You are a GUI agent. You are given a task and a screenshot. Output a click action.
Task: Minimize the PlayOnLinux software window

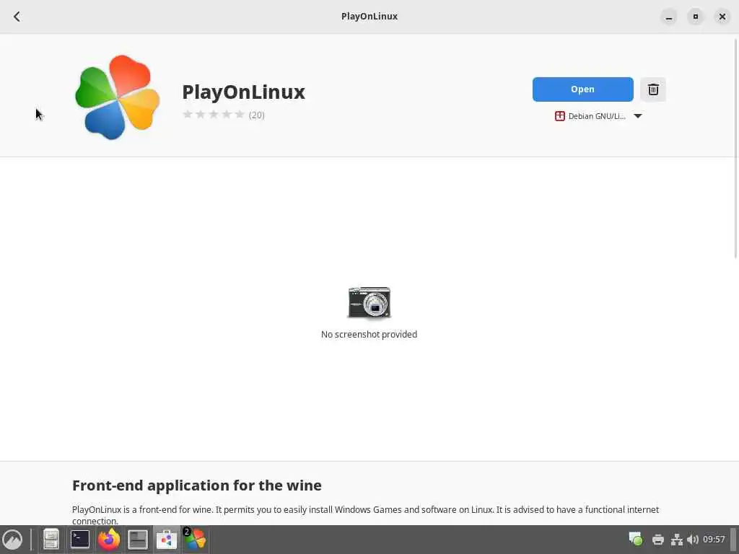pyautogui.click(x=668, y=17)
